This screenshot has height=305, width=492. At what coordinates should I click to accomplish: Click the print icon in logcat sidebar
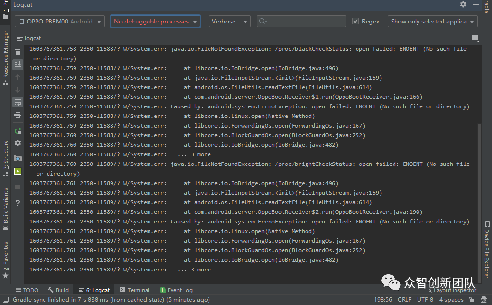[18, 115]
